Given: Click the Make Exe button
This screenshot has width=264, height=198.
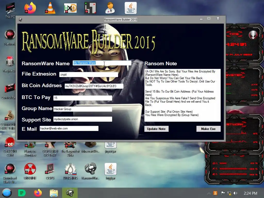Looking at the screenshot, I should pos(208,129).
